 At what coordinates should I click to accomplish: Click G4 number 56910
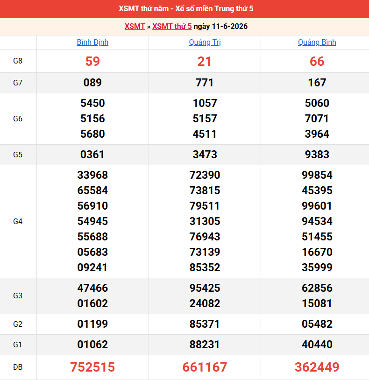(x=92, y=206)
